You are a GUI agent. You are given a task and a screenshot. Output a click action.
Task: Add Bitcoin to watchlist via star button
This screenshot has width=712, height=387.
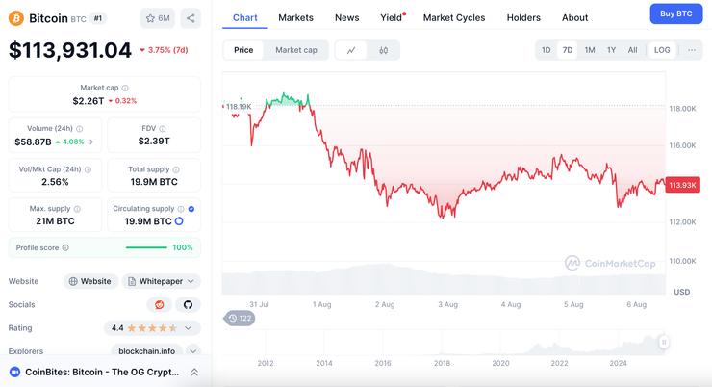click(158, 17)
